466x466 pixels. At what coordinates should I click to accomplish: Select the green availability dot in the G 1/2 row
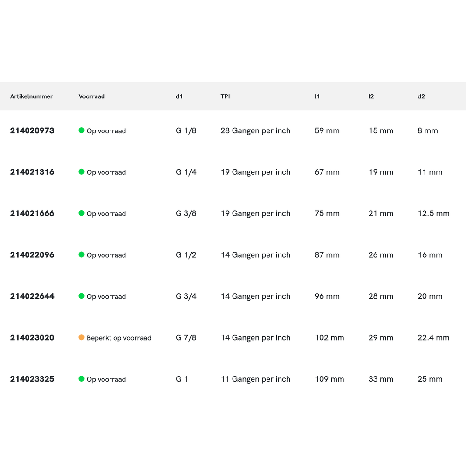[82, 255]
